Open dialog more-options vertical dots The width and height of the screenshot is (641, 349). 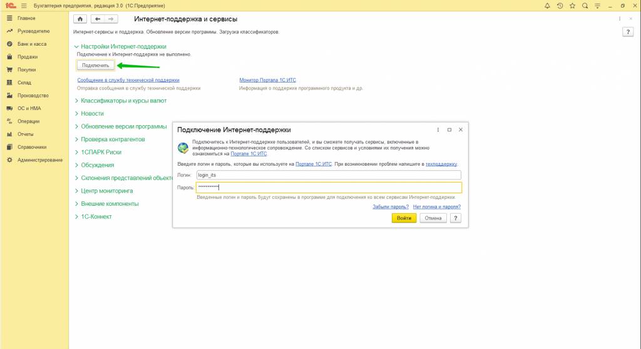438,129
